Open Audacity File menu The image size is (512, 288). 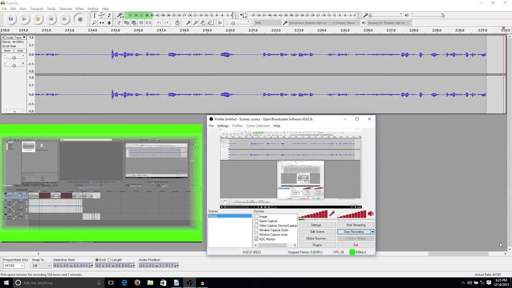pyautogui.click(x=4, y=9)
